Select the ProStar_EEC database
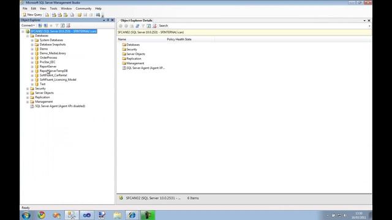This screenshot has height=220, width=392. 48,62
